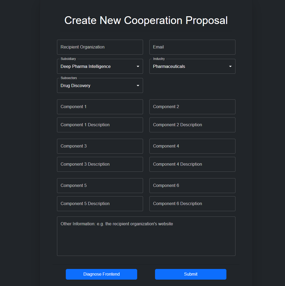The height and width of the screenshot is (286, 285).
Task: Focus the Component 2 Description field
Action: coord(192,125)
